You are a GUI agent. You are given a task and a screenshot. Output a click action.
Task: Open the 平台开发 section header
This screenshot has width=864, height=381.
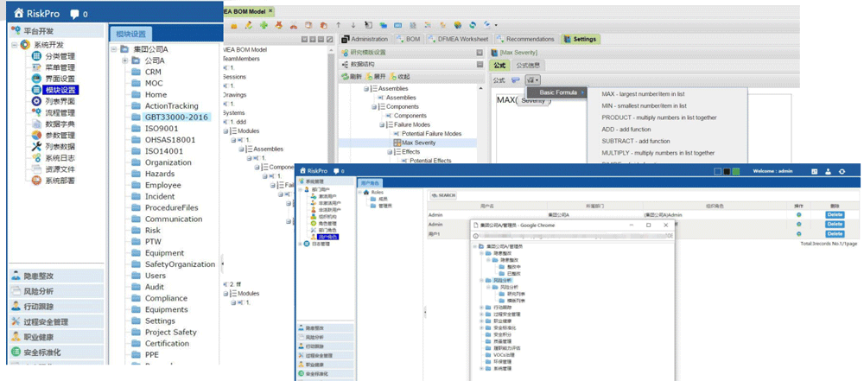pos(57,31)
